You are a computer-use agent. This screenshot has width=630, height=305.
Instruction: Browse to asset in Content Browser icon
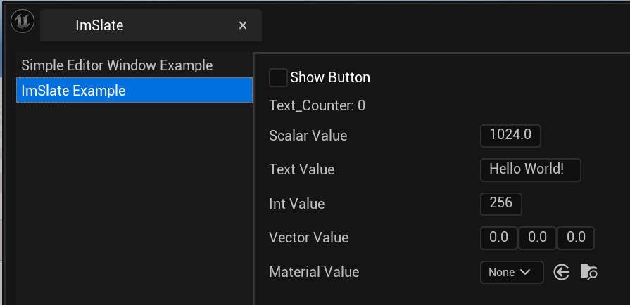point(589,272)
